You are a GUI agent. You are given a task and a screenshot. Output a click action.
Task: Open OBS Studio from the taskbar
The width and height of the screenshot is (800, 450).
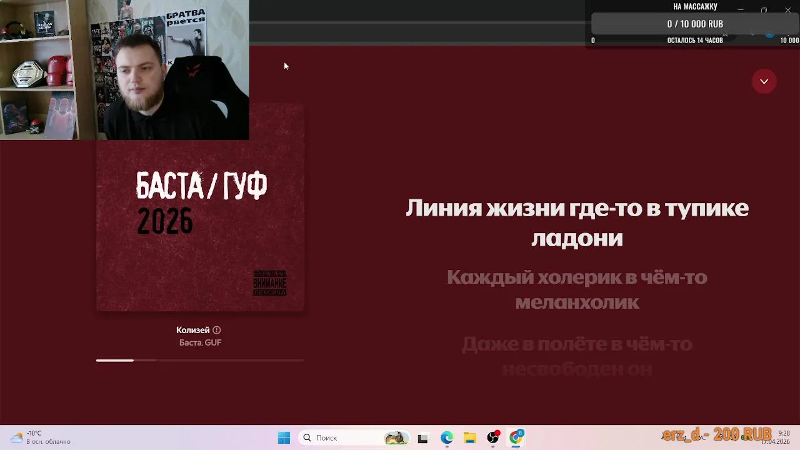(493, 438)
